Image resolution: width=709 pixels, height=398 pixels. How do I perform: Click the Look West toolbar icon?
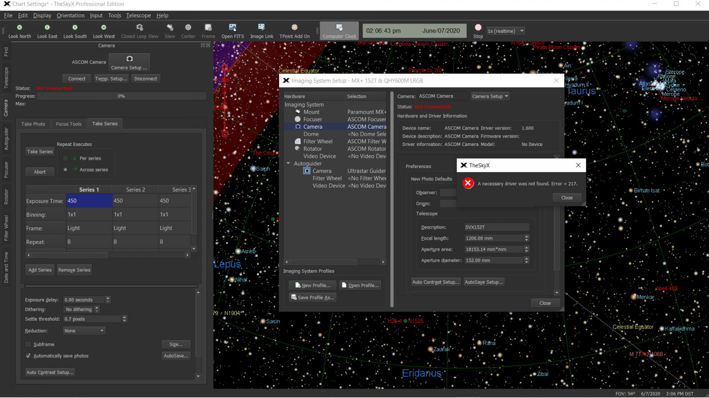[x=104, y=27]
